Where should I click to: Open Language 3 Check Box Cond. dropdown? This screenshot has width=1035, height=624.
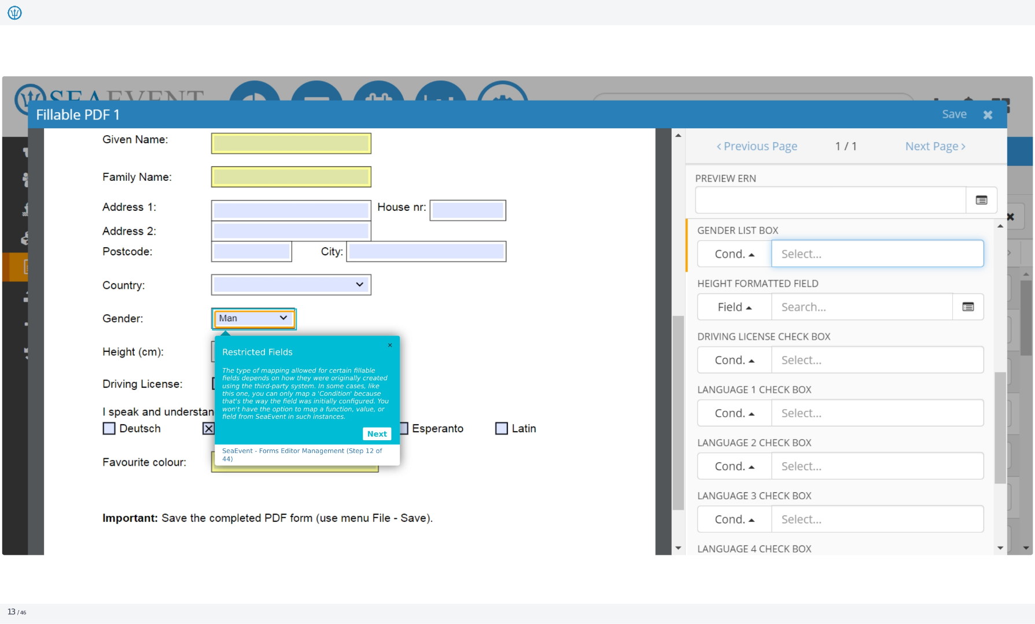coord(734,519)
